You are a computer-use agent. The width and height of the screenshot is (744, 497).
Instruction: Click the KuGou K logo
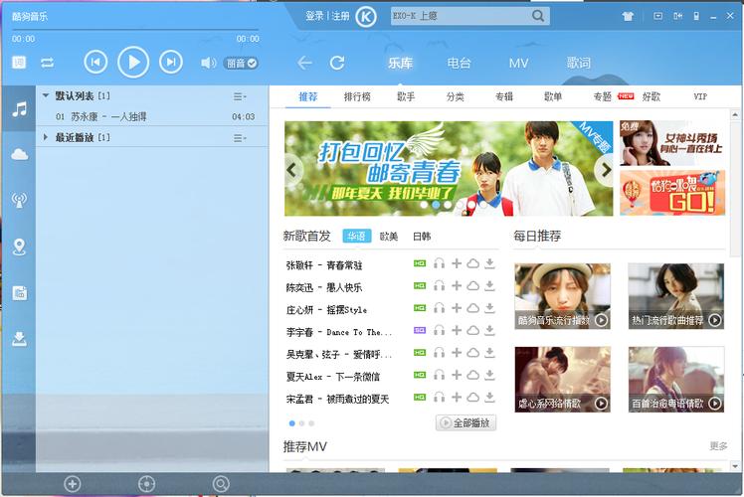point(366,17)
